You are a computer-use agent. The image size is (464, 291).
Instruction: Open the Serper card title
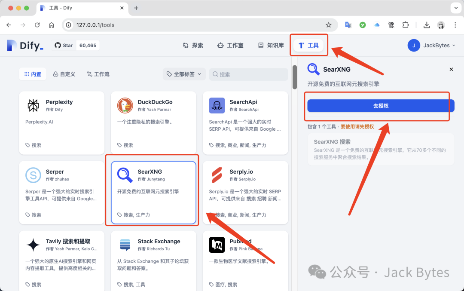pos(55,172)
